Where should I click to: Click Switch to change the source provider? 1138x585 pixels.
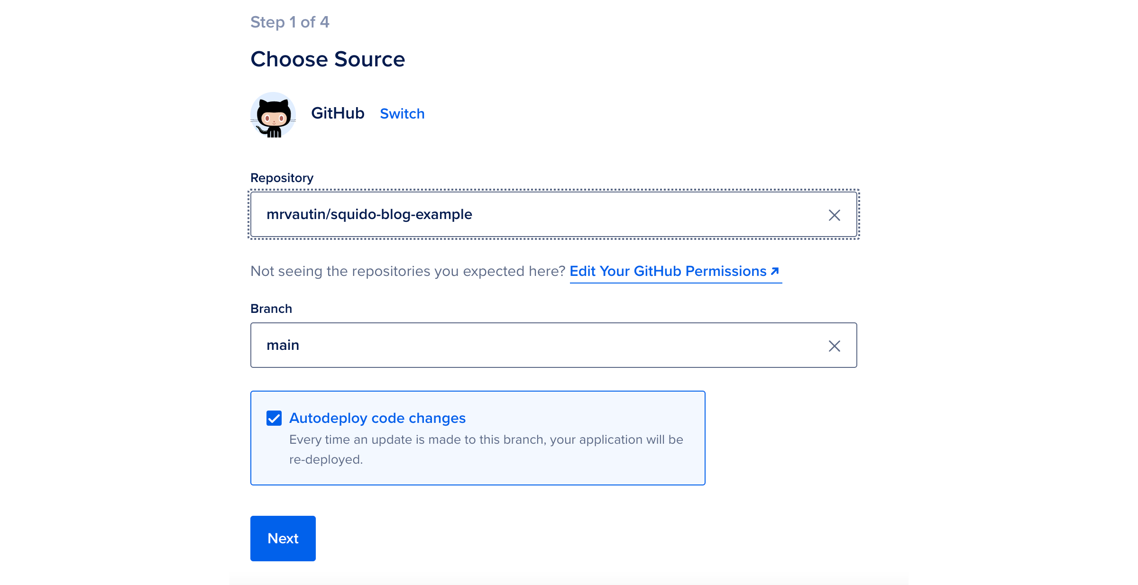pos(402,113)
